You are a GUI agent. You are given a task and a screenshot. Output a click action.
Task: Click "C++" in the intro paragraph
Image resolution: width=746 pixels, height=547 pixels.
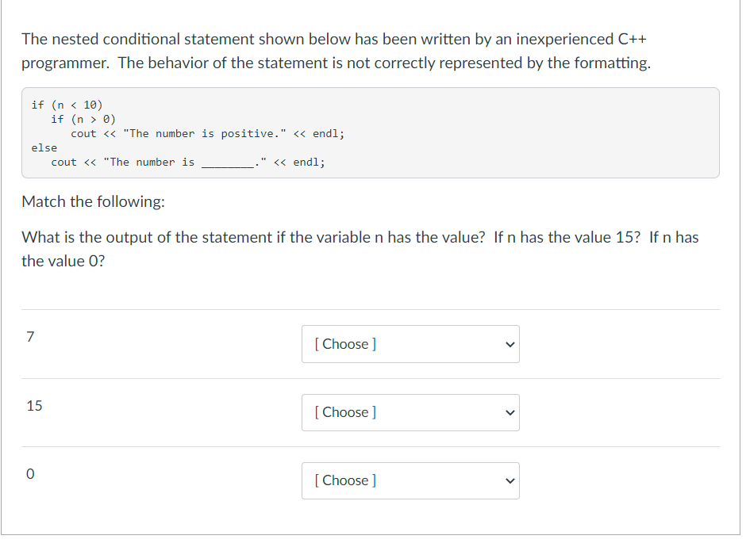coord(633,39)
